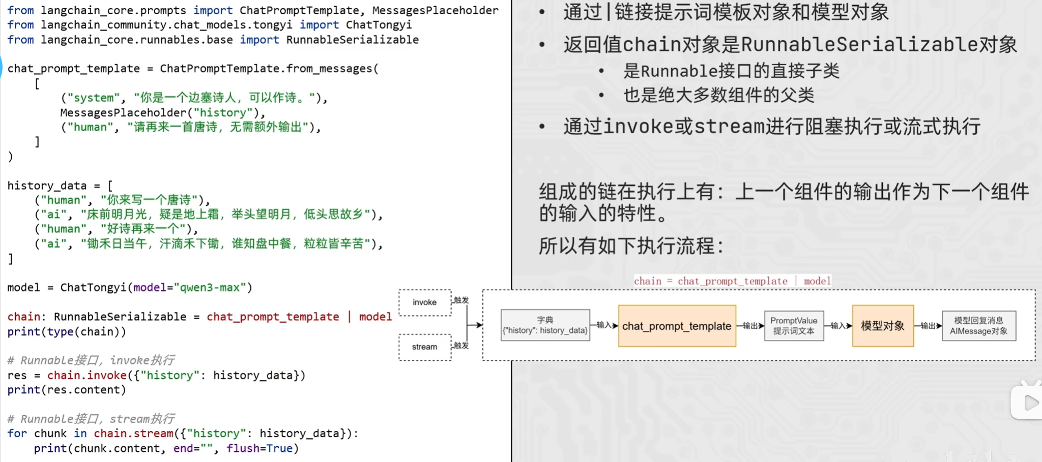Click the 输入 arrow label after the 字典 box
The width and height of the screenshot is (1042, 462).
[604, 325]
